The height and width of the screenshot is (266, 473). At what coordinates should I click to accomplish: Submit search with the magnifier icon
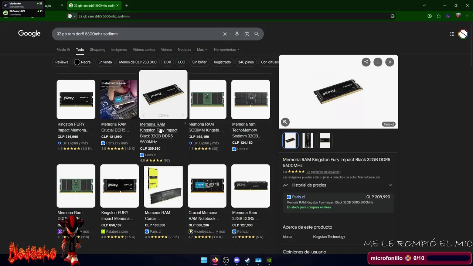tap(256, 34)
